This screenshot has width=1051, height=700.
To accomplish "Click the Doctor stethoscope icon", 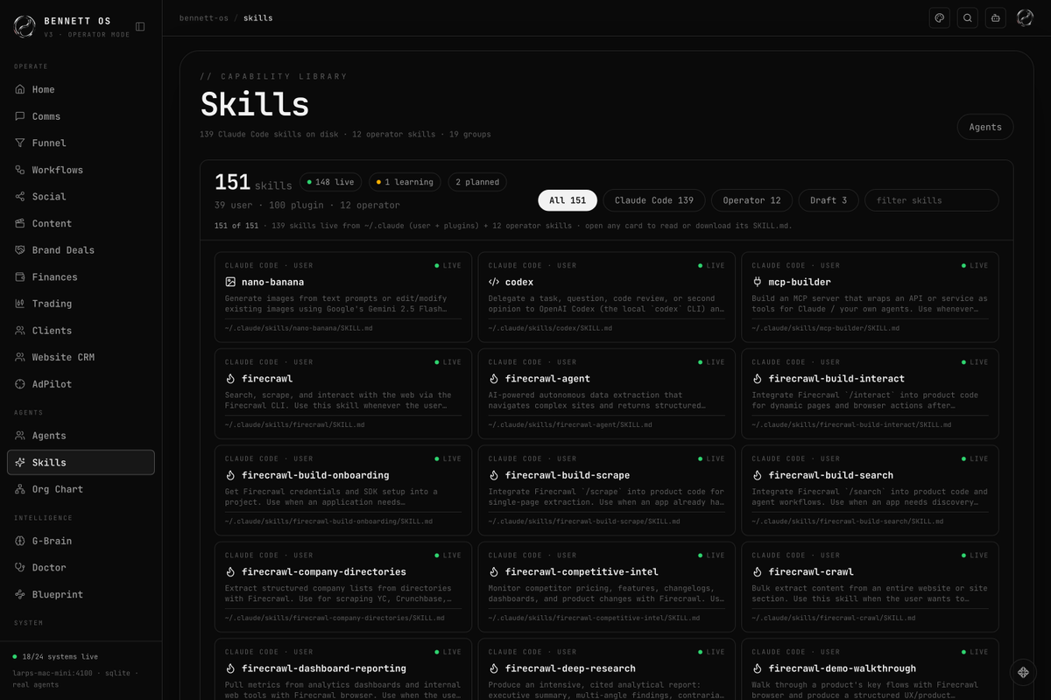I will point(20,568).
